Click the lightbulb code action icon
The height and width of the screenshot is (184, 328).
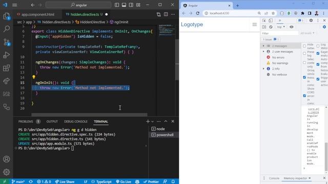pyautogui.click(x=34, y=77)
